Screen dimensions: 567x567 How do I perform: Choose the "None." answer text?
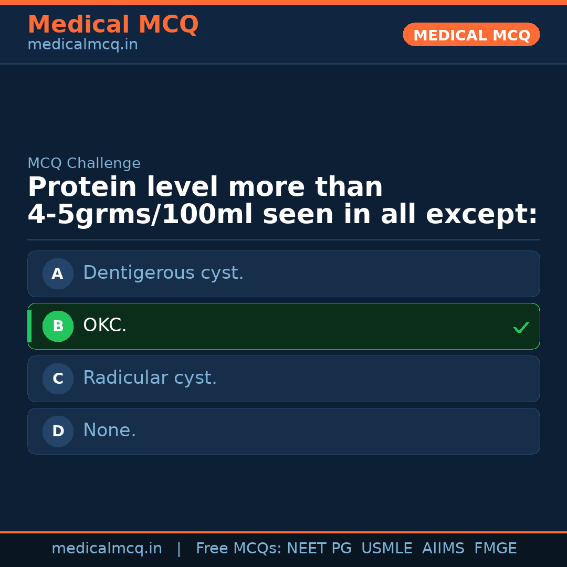tap(109, 430)
